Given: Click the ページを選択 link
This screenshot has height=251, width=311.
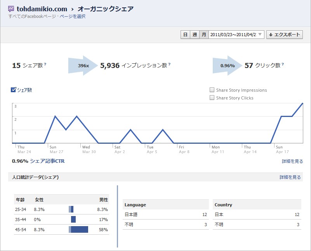Looking at the screenshot, I should click(x=73, y=16).
